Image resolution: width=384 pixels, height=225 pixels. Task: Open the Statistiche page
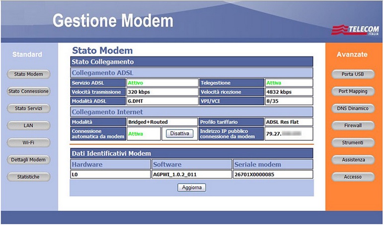[28, 177]
